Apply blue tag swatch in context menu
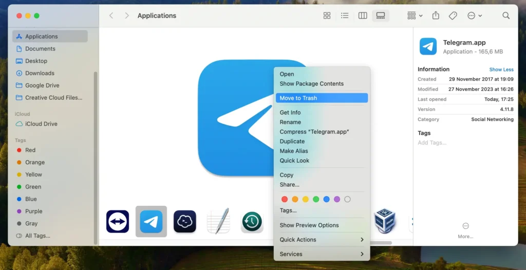The image size is (526, 270). [326, 199]
